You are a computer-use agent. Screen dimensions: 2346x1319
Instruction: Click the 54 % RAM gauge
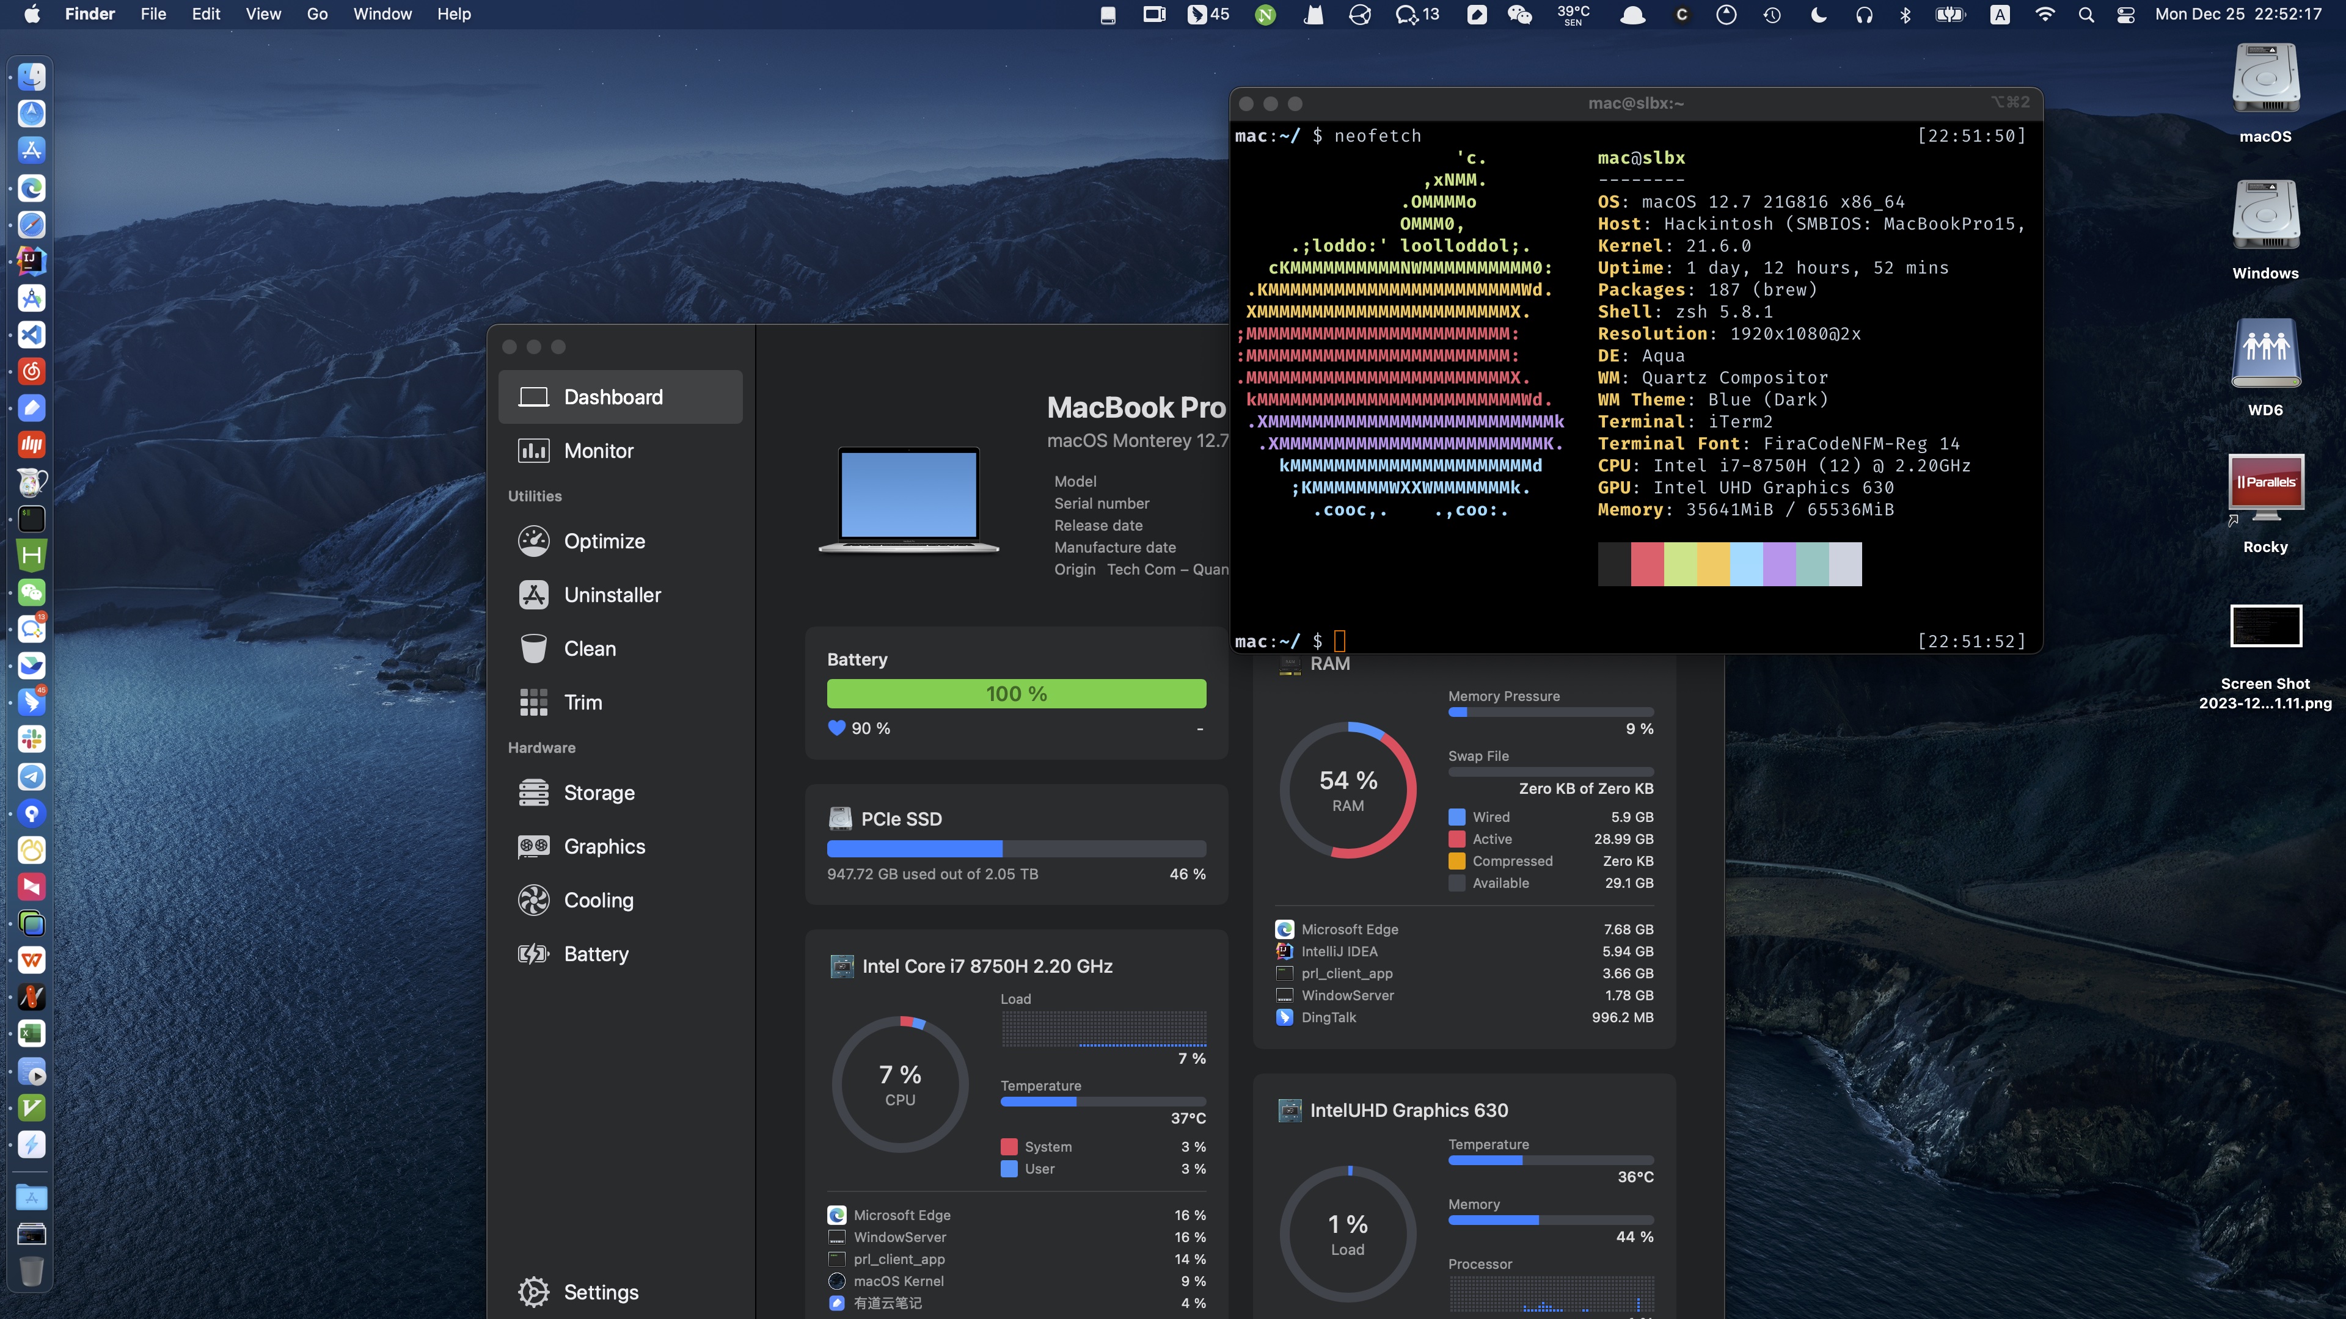(x=1348, y=790)
